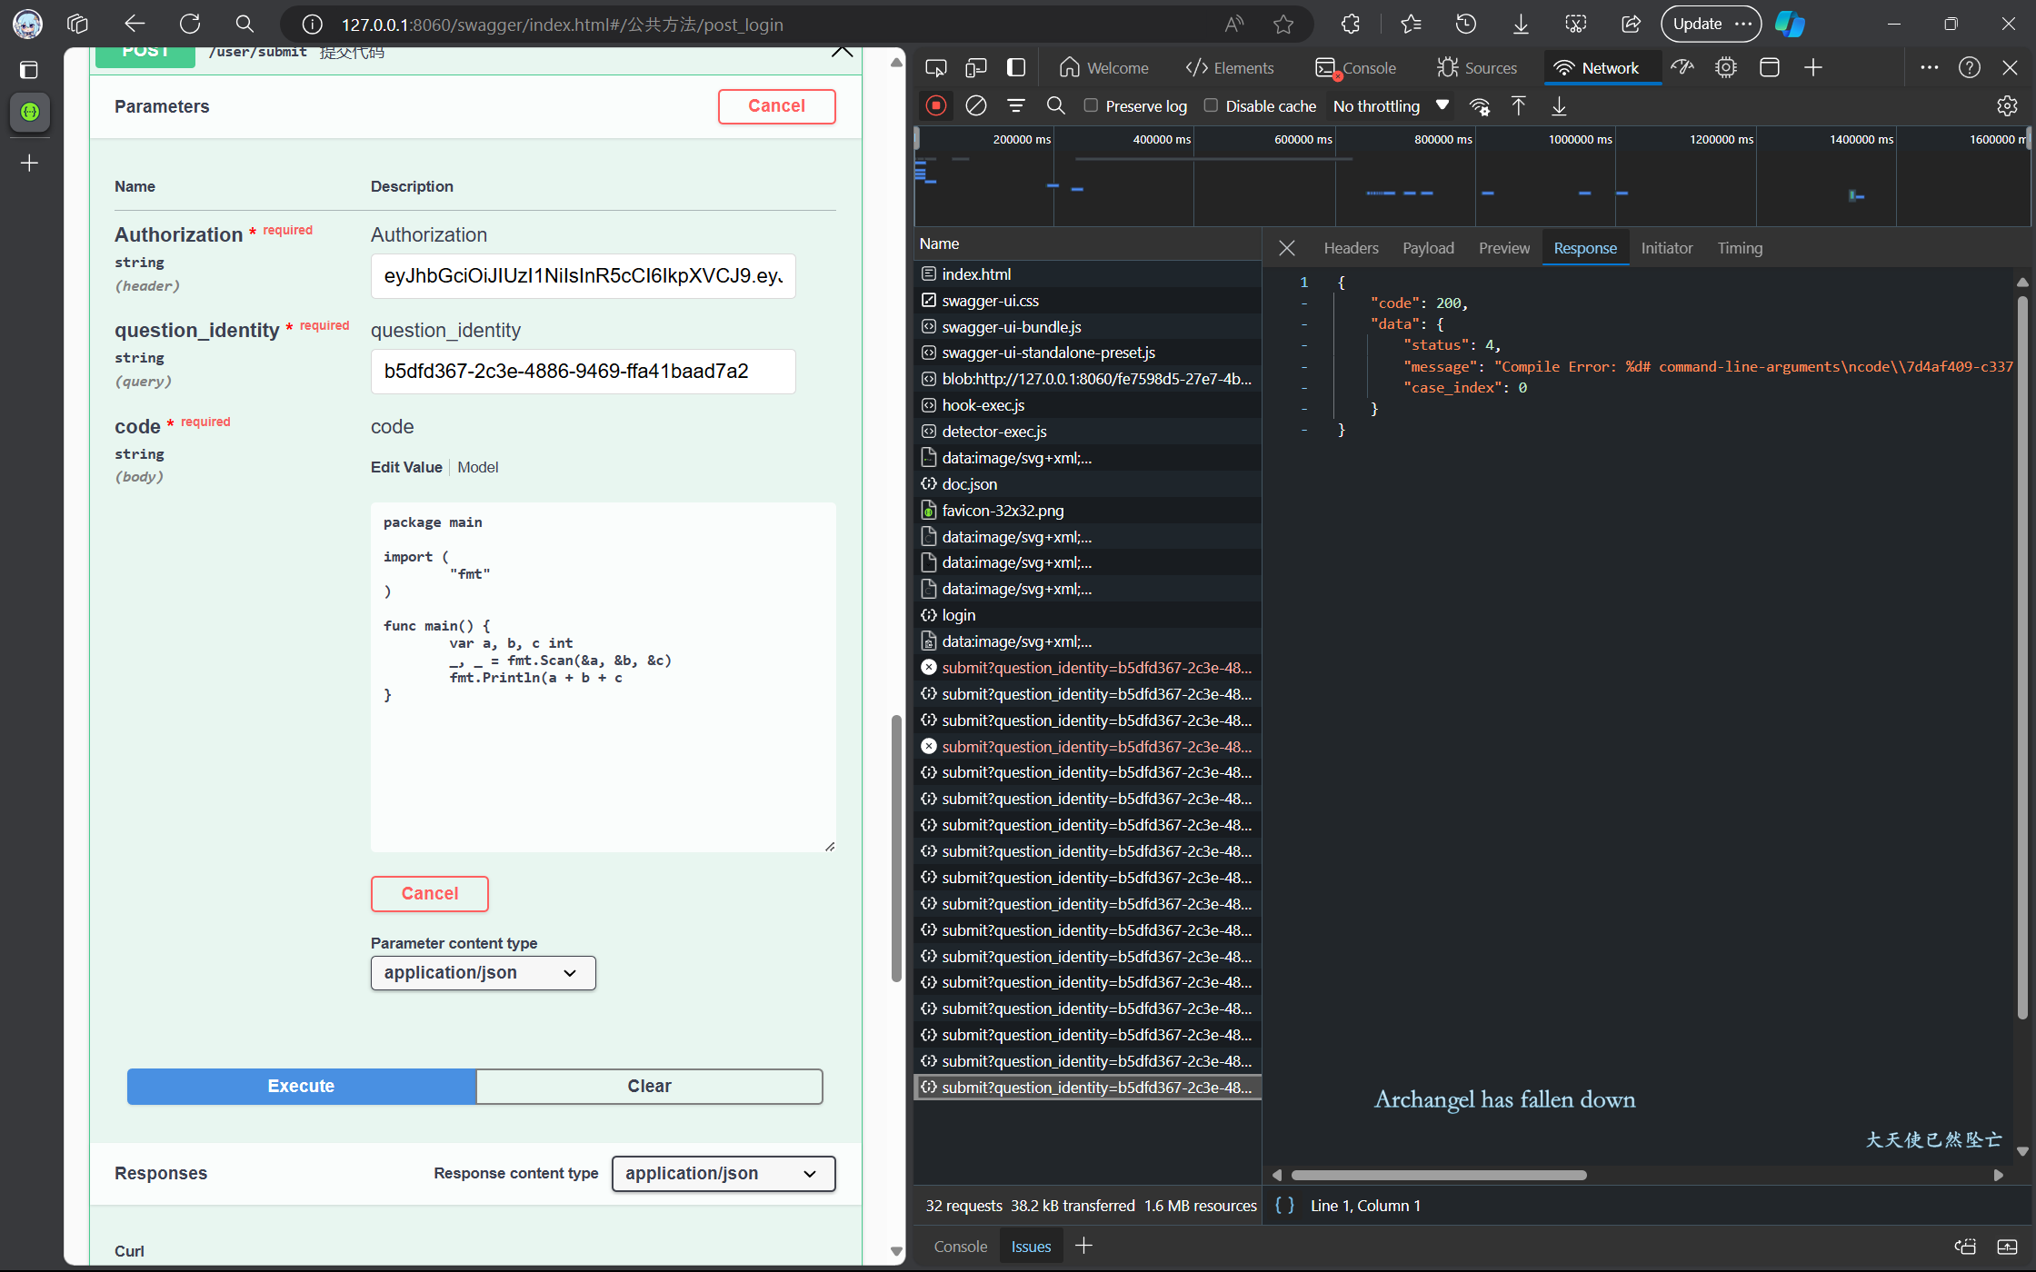This screenshot has width=2036, height=1272.
Task: Select the login request row
Action: pyautogui.click(x=1087, y=615)
